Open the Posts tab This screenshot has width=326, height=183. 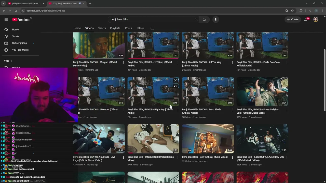tap(128, 28)
